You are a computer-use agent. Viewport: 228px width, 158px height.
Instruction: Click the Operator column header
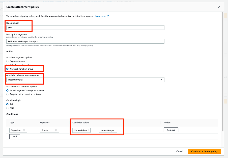pyautogui.click(x=45, y=122)
